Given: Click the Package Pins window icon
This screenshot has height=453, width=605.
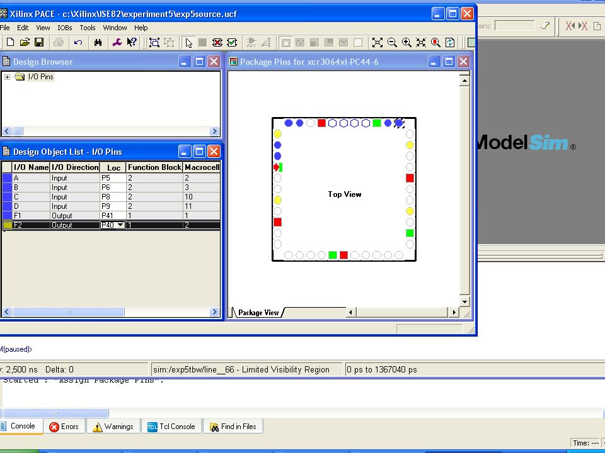Looking at the screenshot, I should [233, 62].
